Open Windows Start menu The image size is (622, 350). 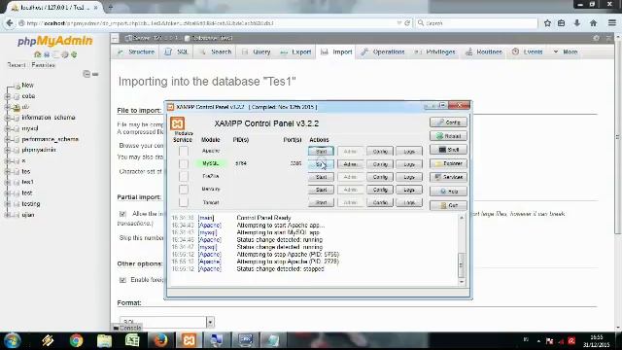point(13,340)
